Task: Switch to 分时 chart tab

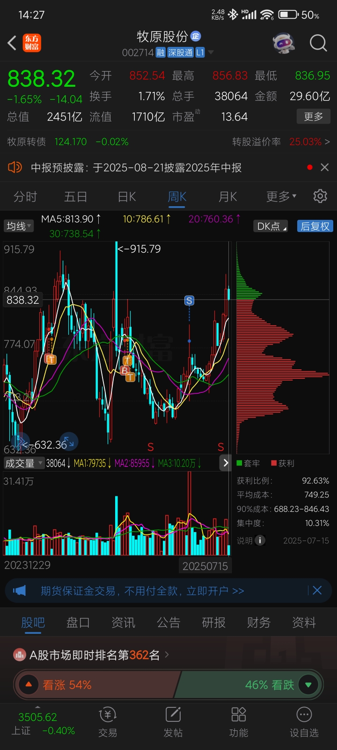Action: pyautogui.click(x=25, y=196)
